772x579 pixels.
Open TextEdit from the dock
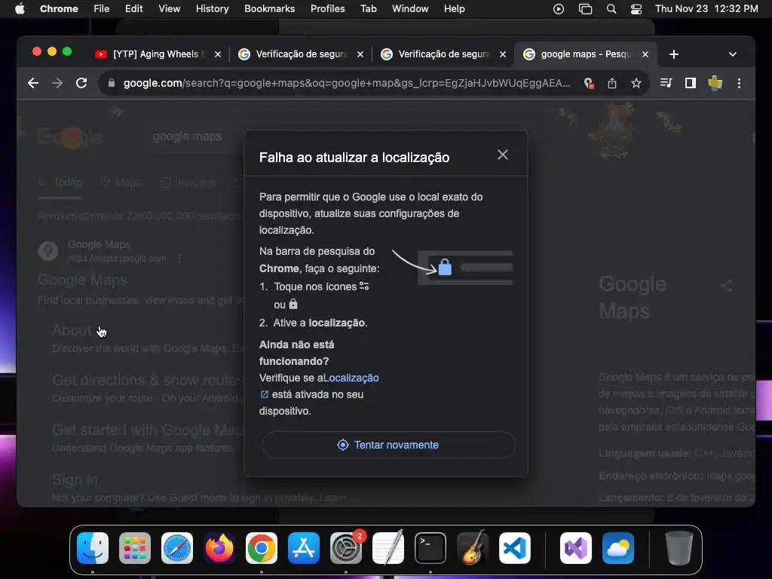pyautogui.click(x=388, y=548)
